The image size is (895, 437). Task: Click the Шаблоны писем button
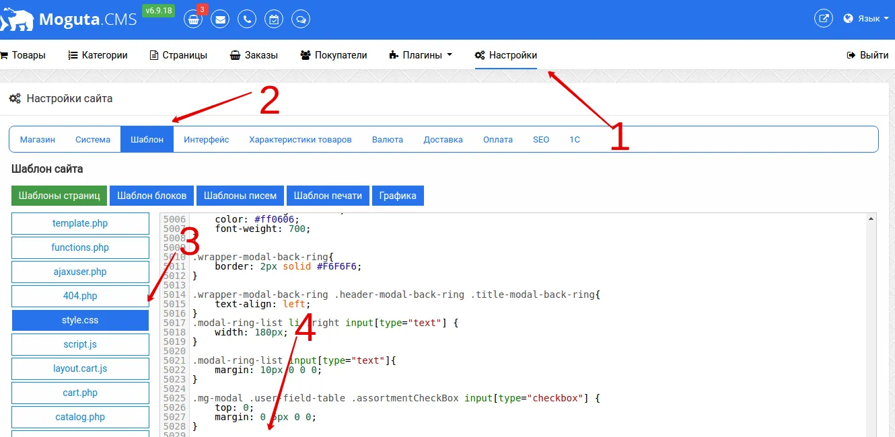240,196
